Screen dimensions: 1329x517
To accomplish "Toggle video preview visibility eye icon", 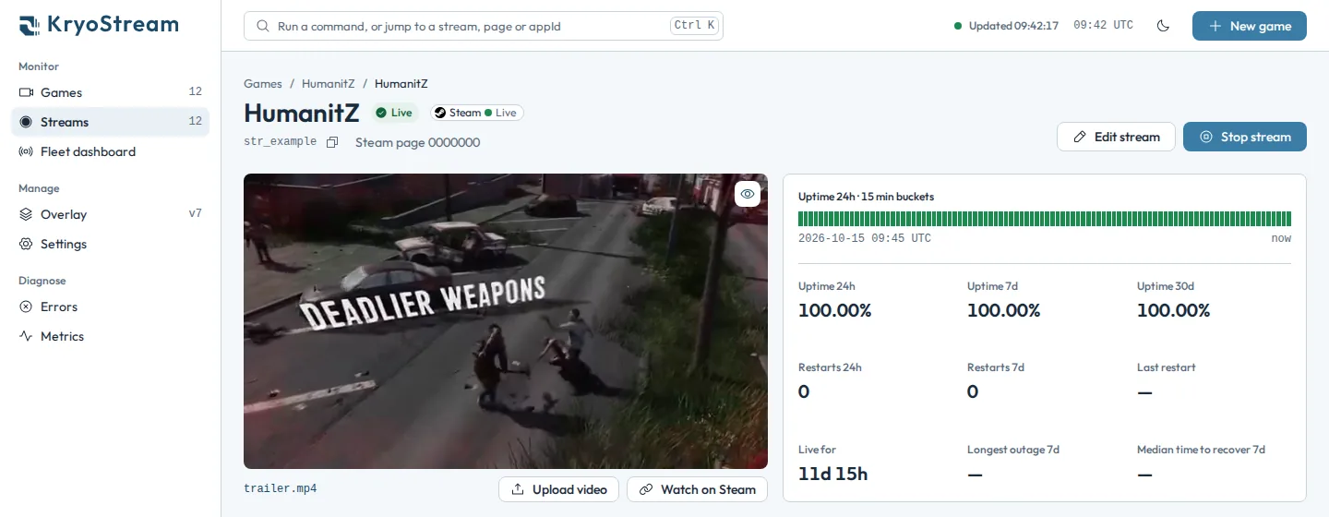I will point(748,194).
